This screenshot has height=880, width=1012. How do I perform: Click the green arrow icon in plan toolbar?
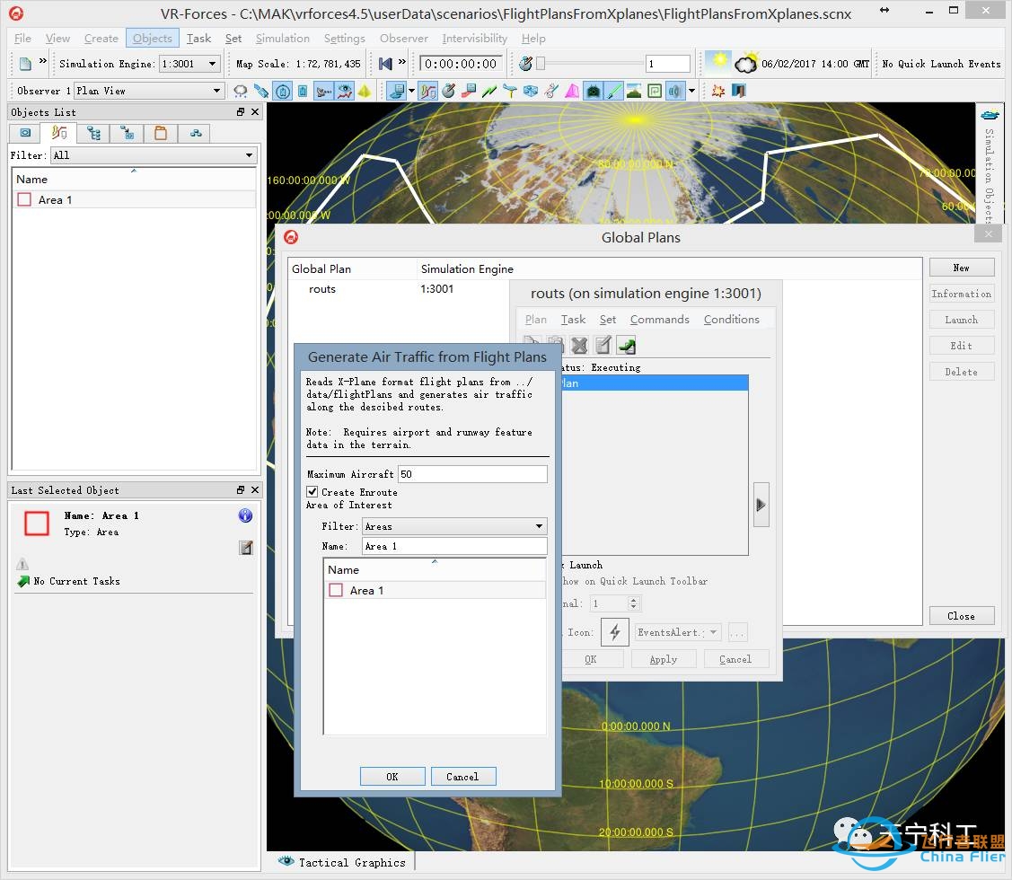[626, 345]
